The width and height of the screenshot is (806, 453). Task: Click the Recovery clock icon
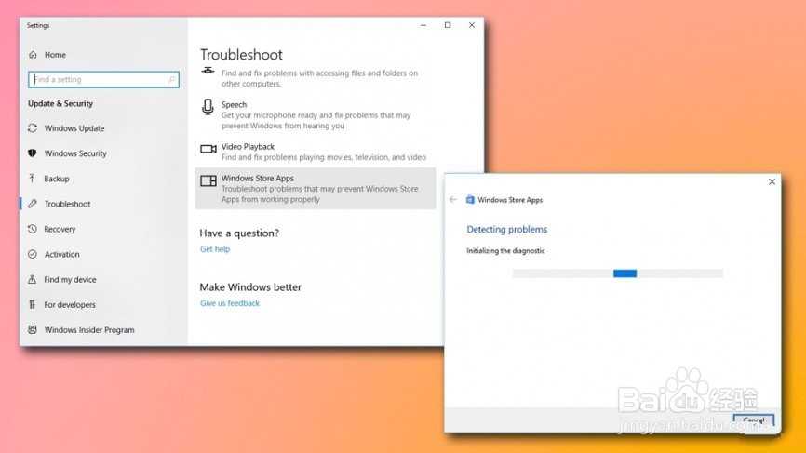33,229
